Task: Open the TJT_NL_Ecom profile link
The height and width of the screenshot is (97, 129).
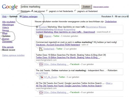Action: tap(50, 77)
